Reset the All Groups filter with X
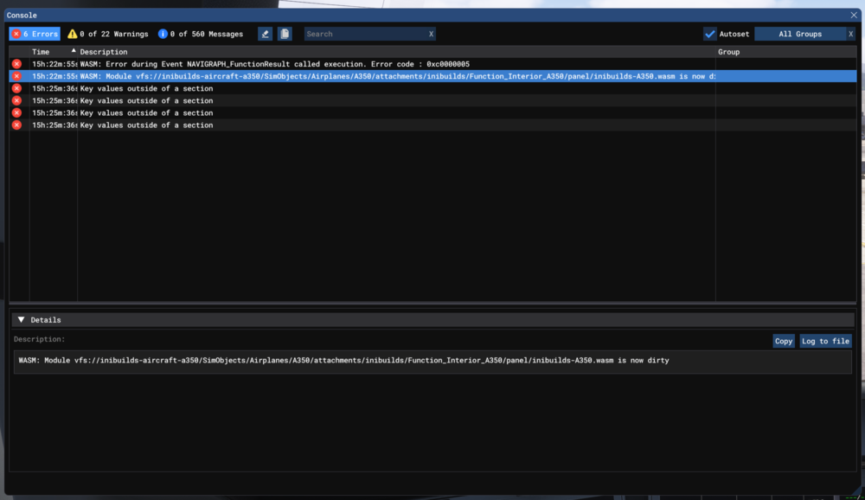This screenshot has height=500, width=865. coord(850,34)
